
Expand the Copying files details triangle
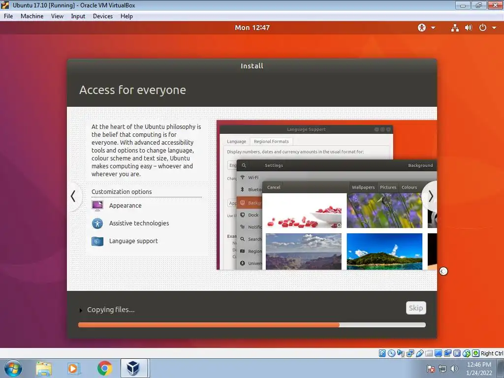point(81,310)
